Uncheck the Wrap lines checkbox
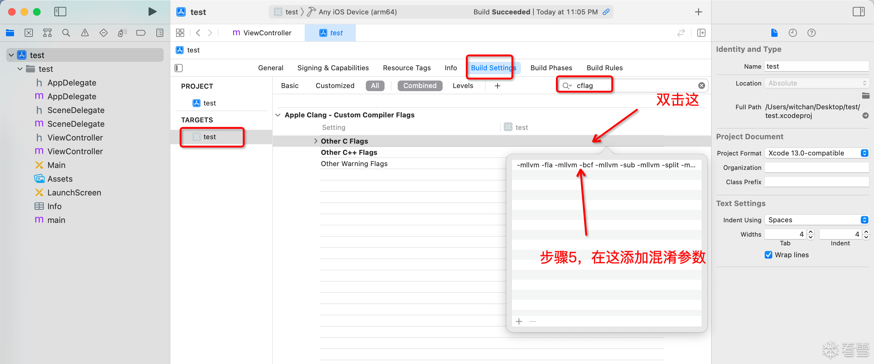The image size is (874, 364). click(768, 255)
